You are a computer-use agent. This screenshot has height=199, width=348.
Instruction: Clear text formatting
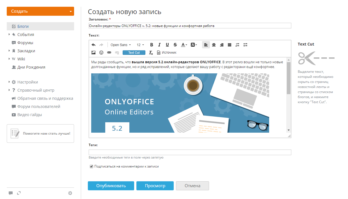pos(151,53)
